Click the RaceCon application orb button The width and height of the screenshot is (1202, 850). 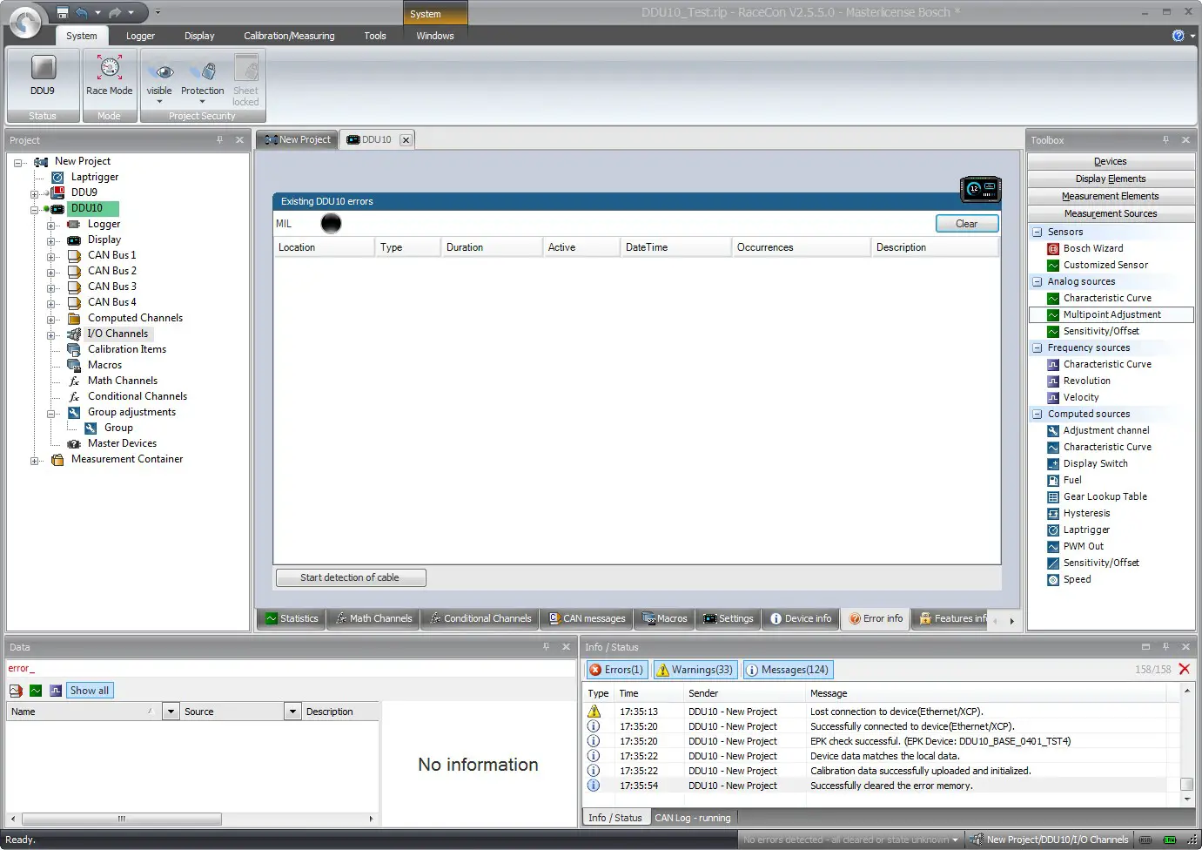[25, 23]
